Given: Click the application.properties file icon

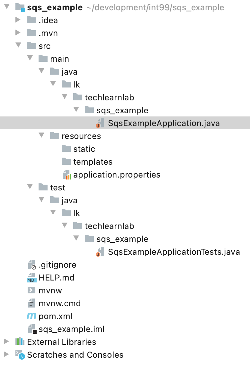Looking at the screenshot, I should 67,175.
